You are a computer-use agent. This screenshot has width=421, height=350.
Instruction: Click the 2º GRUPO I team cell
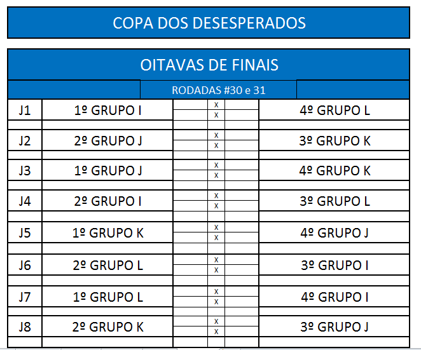click(107, 201)
